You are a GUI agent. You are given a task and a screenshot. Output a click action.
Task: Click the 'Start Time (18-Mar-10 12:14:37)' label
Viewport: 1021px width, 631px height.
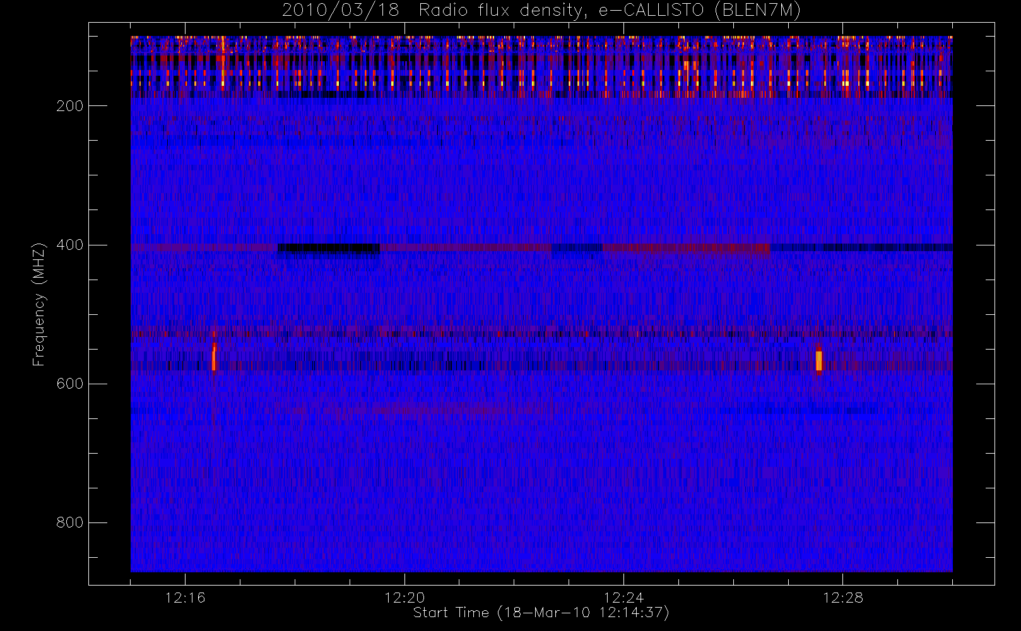(541, 613)
